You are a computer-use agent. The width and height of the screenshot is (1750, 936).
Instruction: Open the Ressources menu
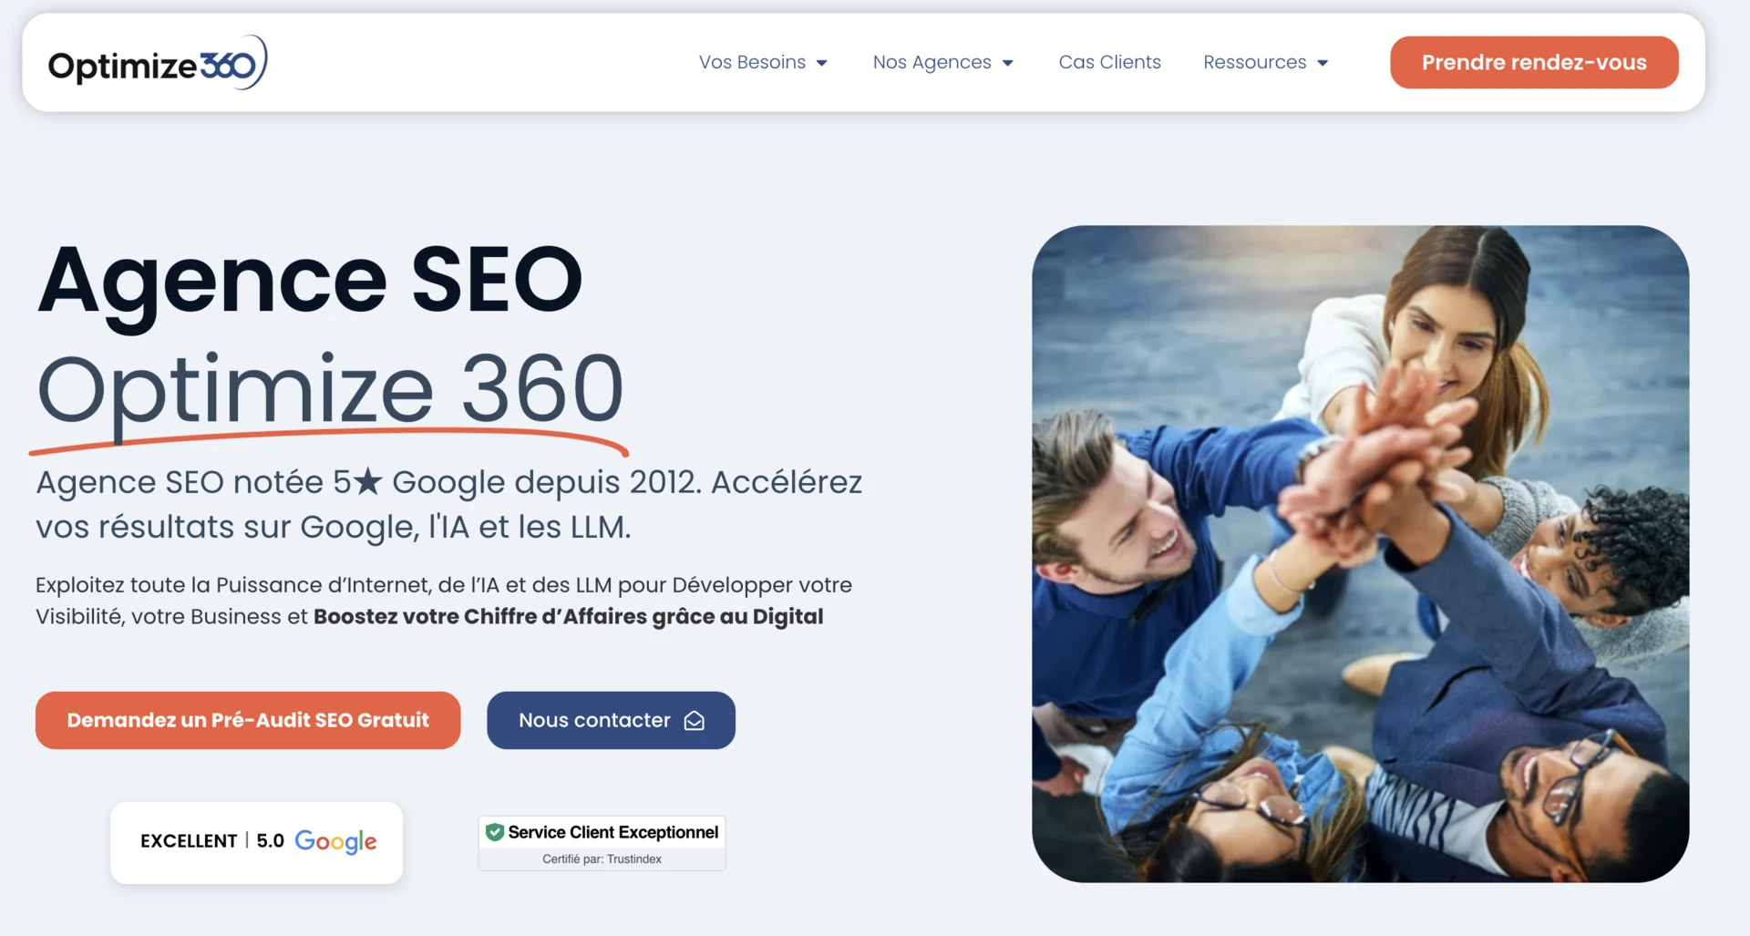(1266, 62)
